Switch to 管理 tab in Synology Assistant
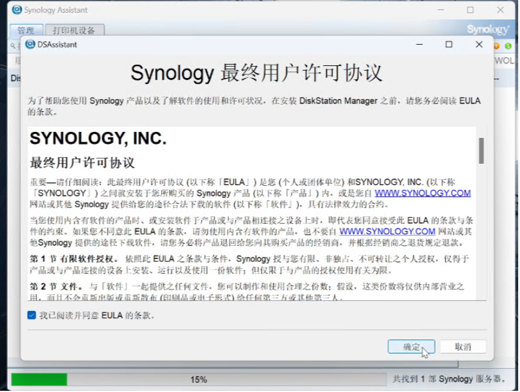 pyautogui.click(x=26, y=30)
